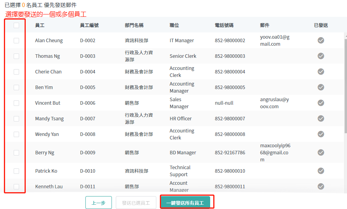Check Mandy Tsang's checkbox

16,119
